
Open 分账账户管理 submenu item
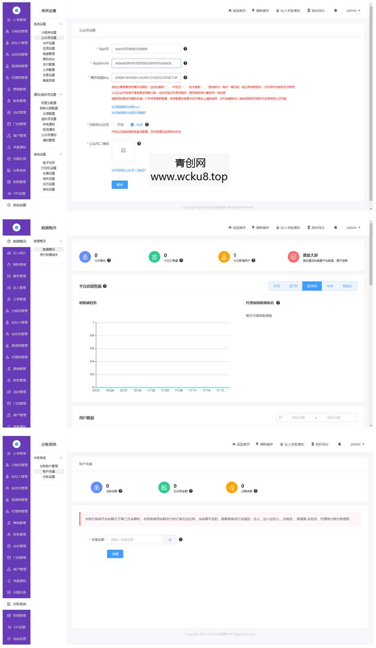coord(49,466)
